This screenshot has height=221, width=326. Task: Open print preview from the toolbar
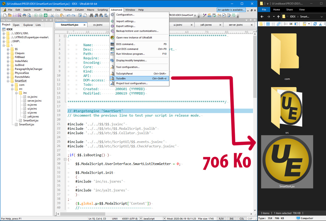(29, 15)
